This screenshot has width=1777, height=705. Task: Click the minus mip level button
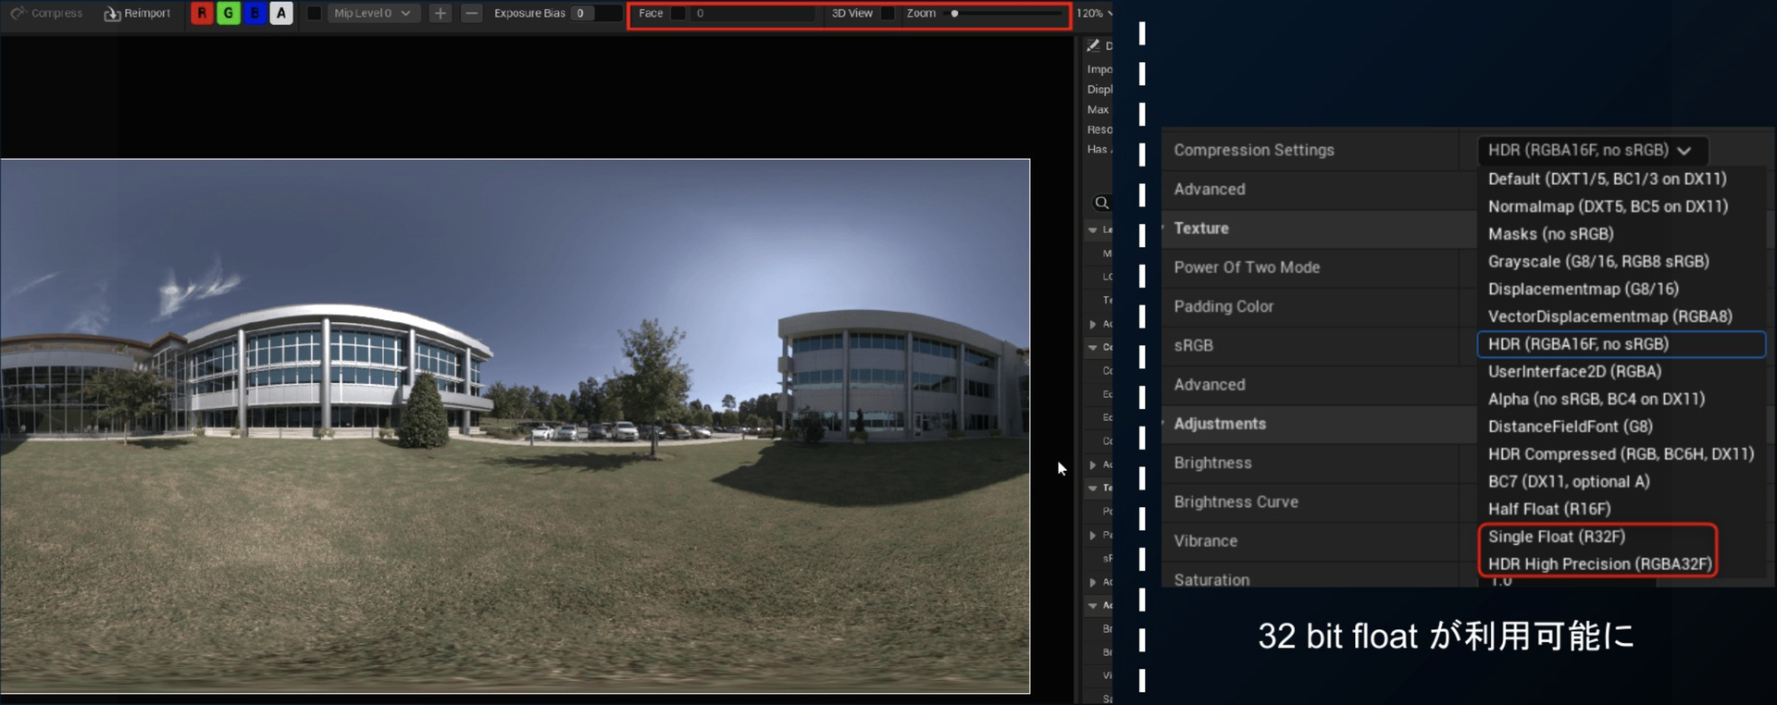click(471, 13)
